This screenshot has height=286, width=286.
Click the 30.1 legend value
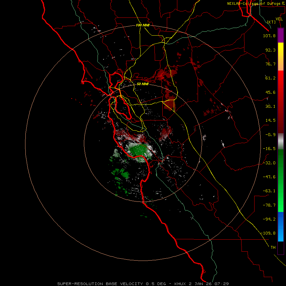pyautogui.click(x=270, y=106)
